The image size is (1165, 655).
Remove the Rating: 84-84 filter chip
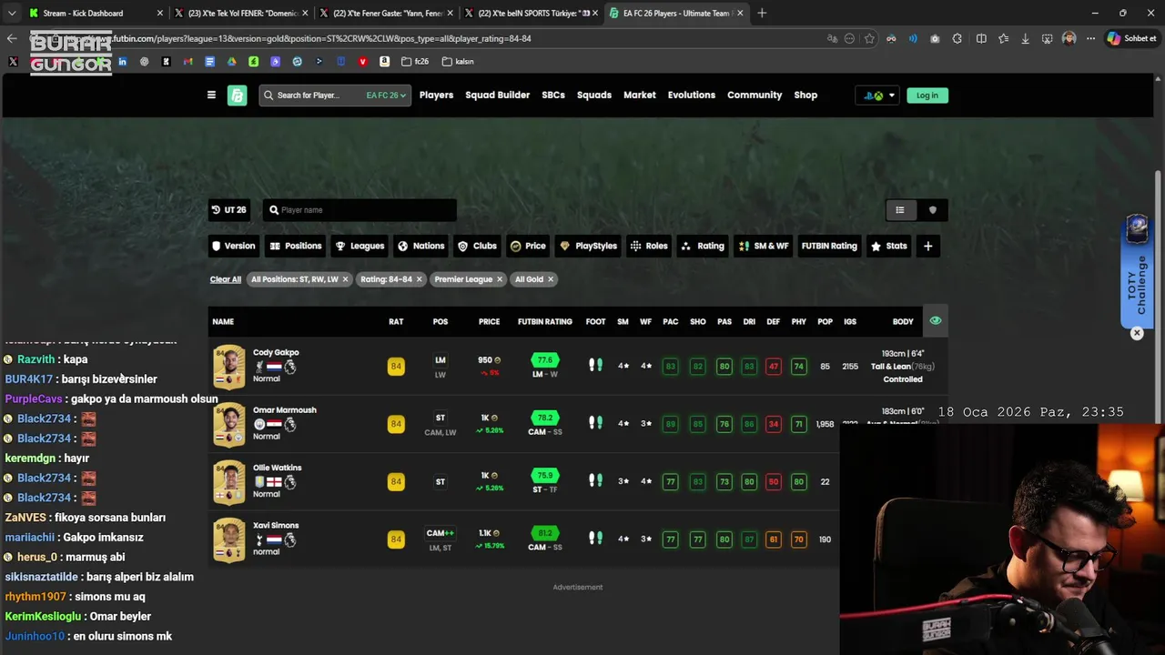click(x=419, y=279)
